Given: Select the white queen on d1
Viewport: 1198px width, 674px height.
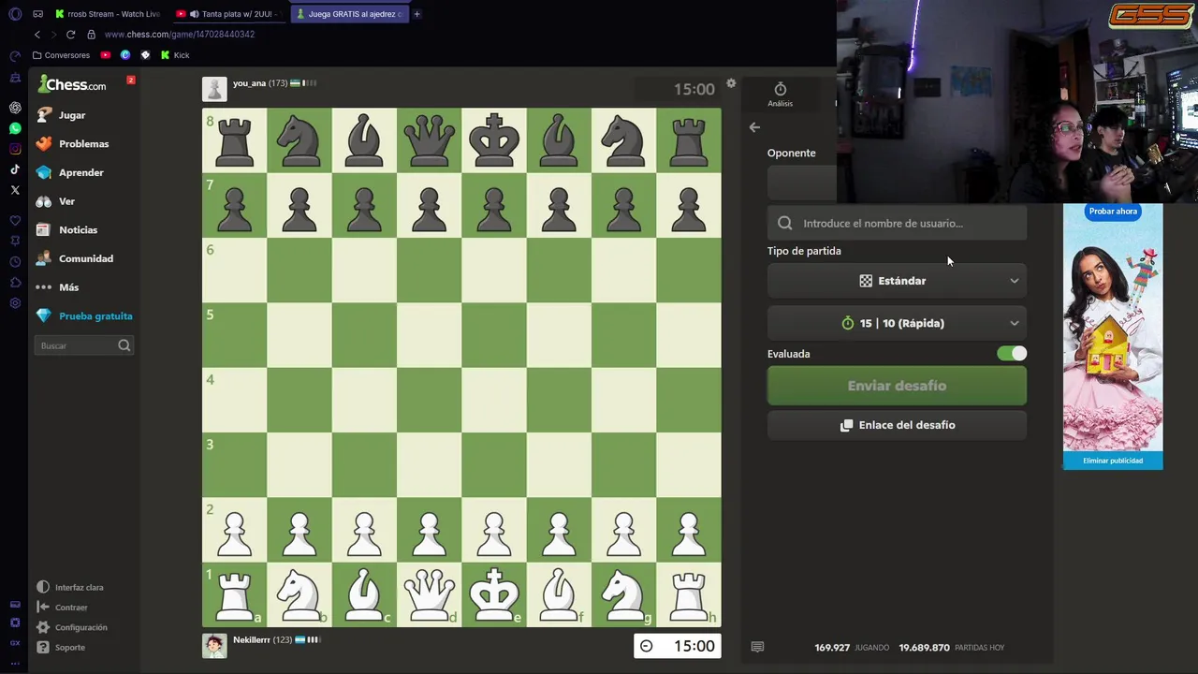Looking at the screenshot, I should click(430, 594).
